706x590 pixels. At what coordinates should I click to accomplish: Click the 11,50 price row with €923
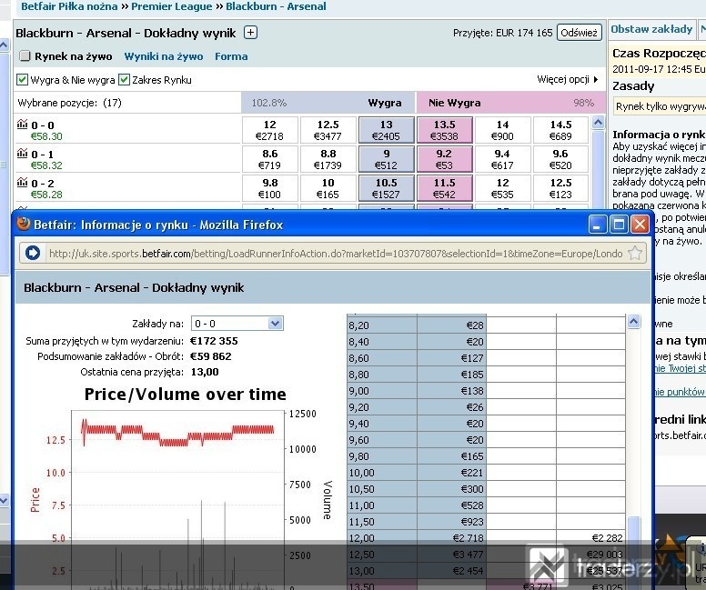click(x=486, y=522)
